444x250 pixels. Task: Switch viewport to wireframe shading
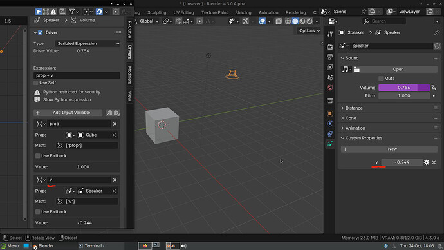(x=288, y=21)
